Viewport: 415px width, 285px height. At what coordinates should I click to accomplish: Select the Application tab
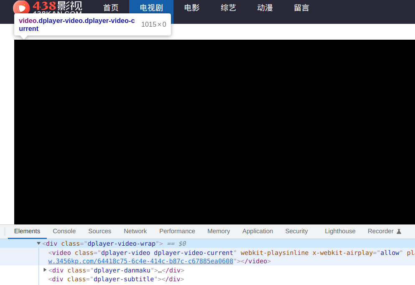tap(257, 231)
